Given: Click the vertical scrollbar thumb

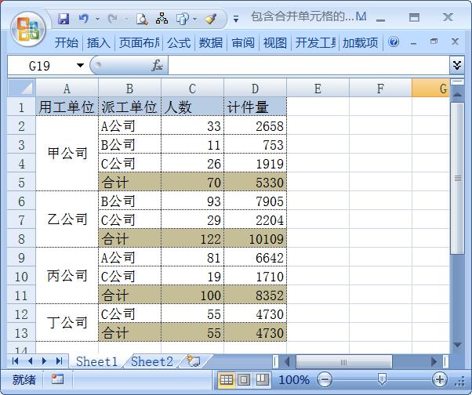Looking at the screenshot, I should (x=458, y=178).
